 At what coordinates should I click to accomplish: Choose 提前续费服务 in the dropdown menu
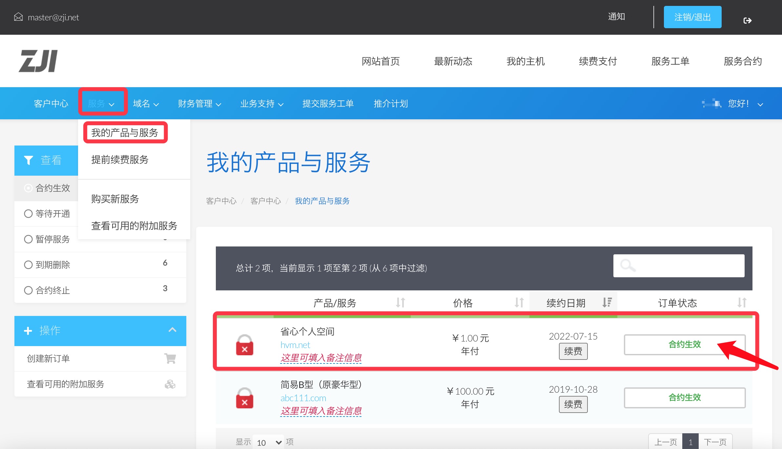click(x=120, y=160)
